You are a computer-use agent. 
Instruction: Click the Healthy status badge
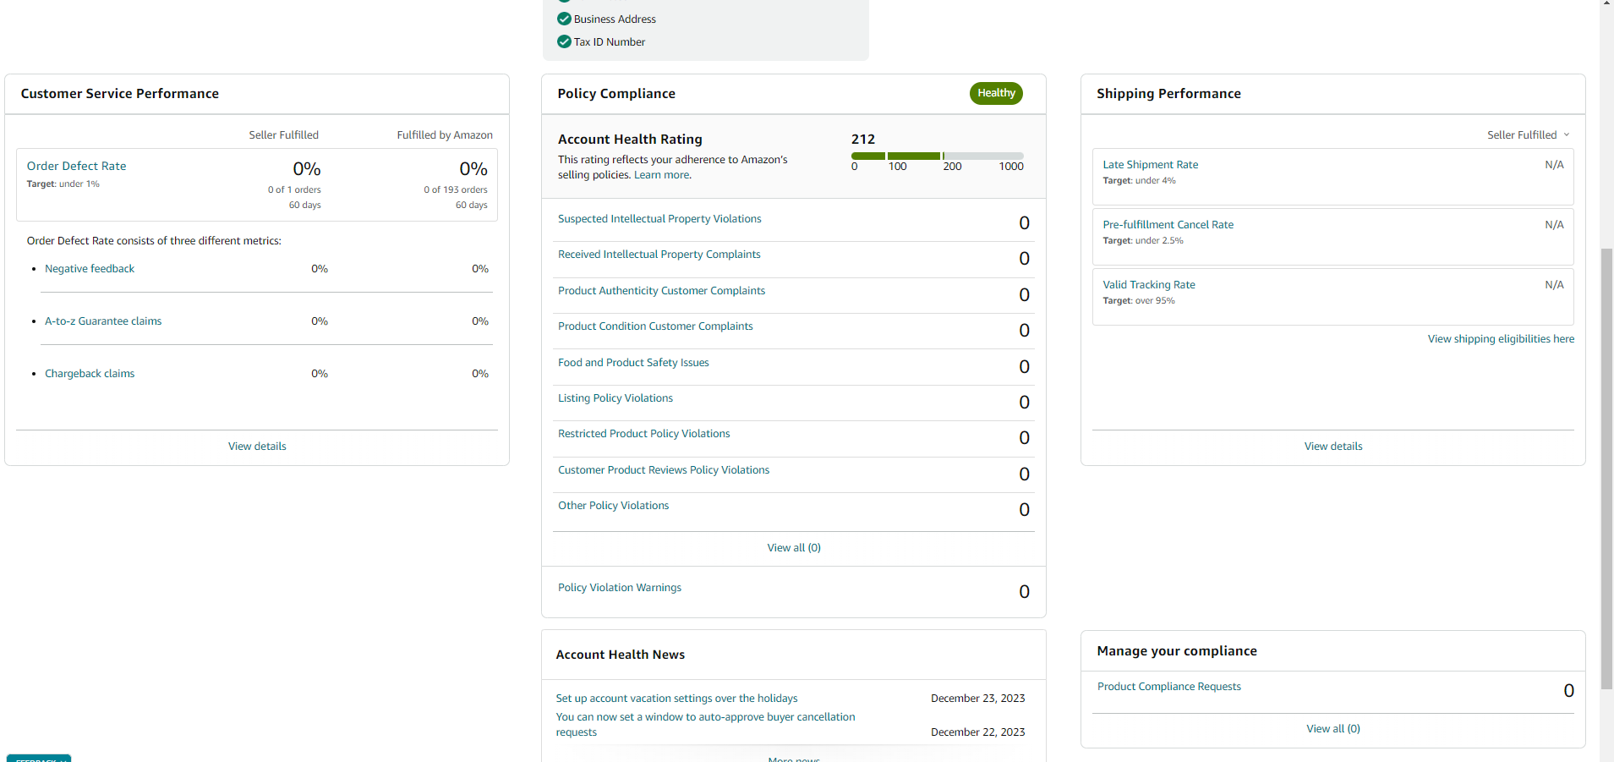point(996,93)
